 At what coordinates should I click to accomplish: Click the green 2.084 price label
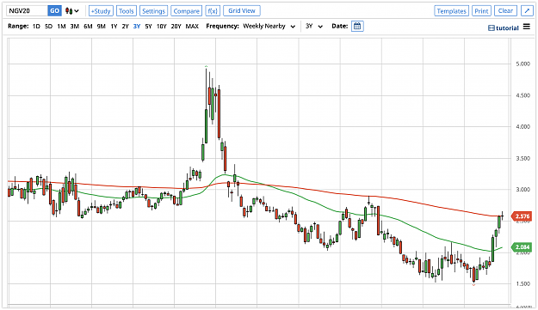522,247
